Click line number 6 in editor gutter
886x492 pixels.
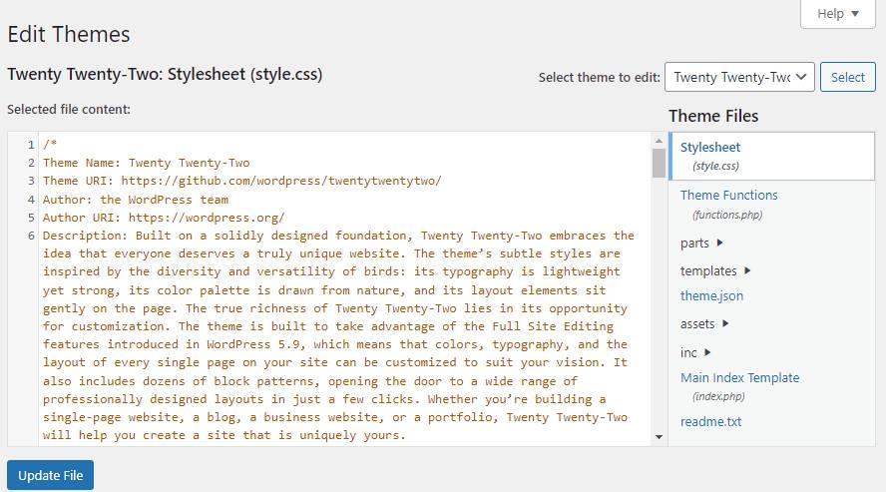31,237
